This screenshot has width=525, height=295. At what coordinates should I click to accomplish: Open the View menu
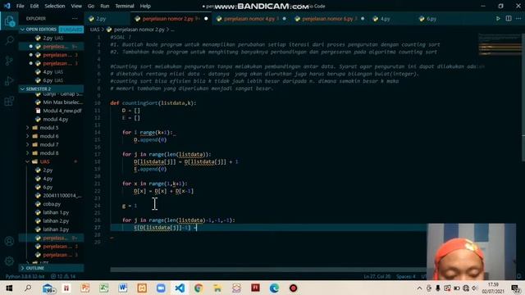click(76, 6)
